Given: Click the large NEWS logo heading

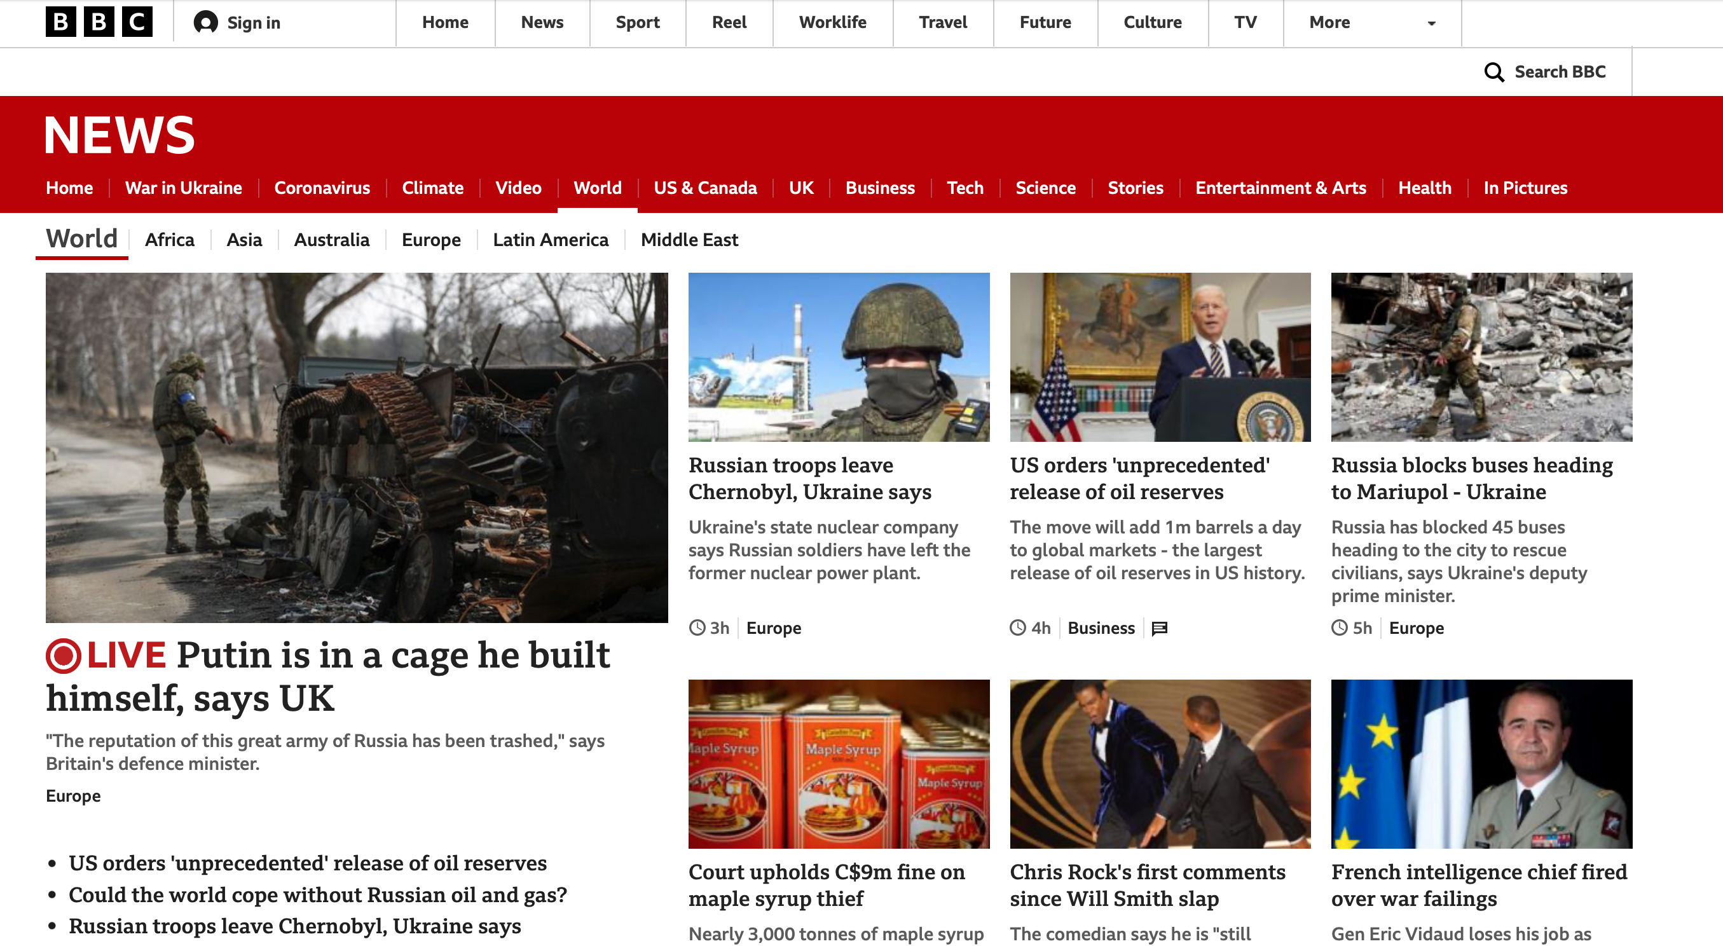Looking at the screenshot, I should 119,135.
